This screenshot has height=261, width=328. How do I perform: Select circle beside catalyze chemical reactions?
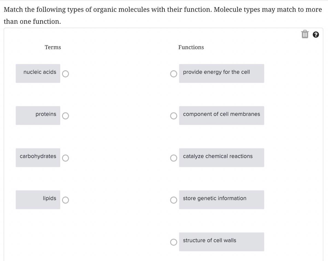pos(174,158)
